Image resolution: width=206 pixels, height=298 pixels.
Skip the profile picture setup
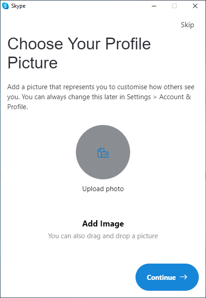coord(187,25)
